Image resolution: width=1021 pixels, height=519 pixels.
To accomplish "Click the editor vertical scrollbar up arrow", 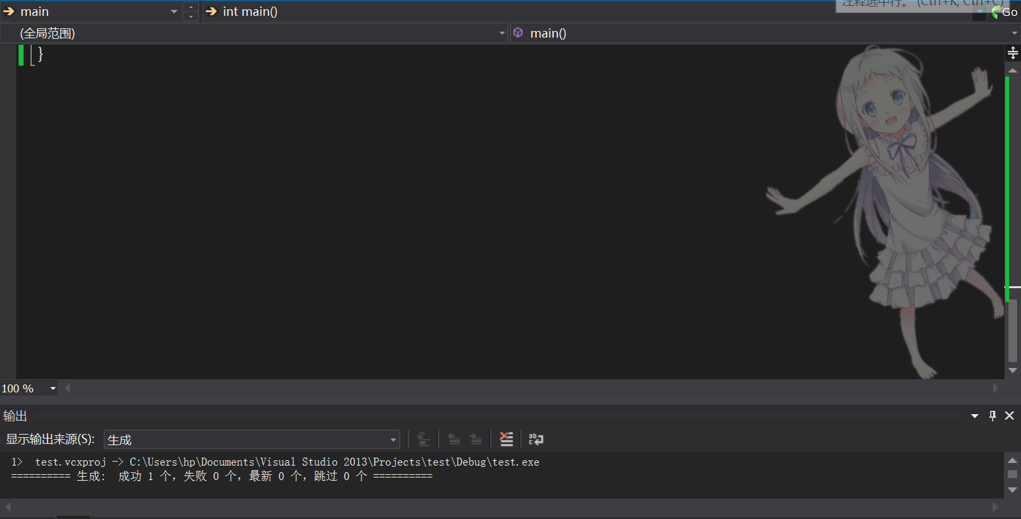I will 1013,70.
